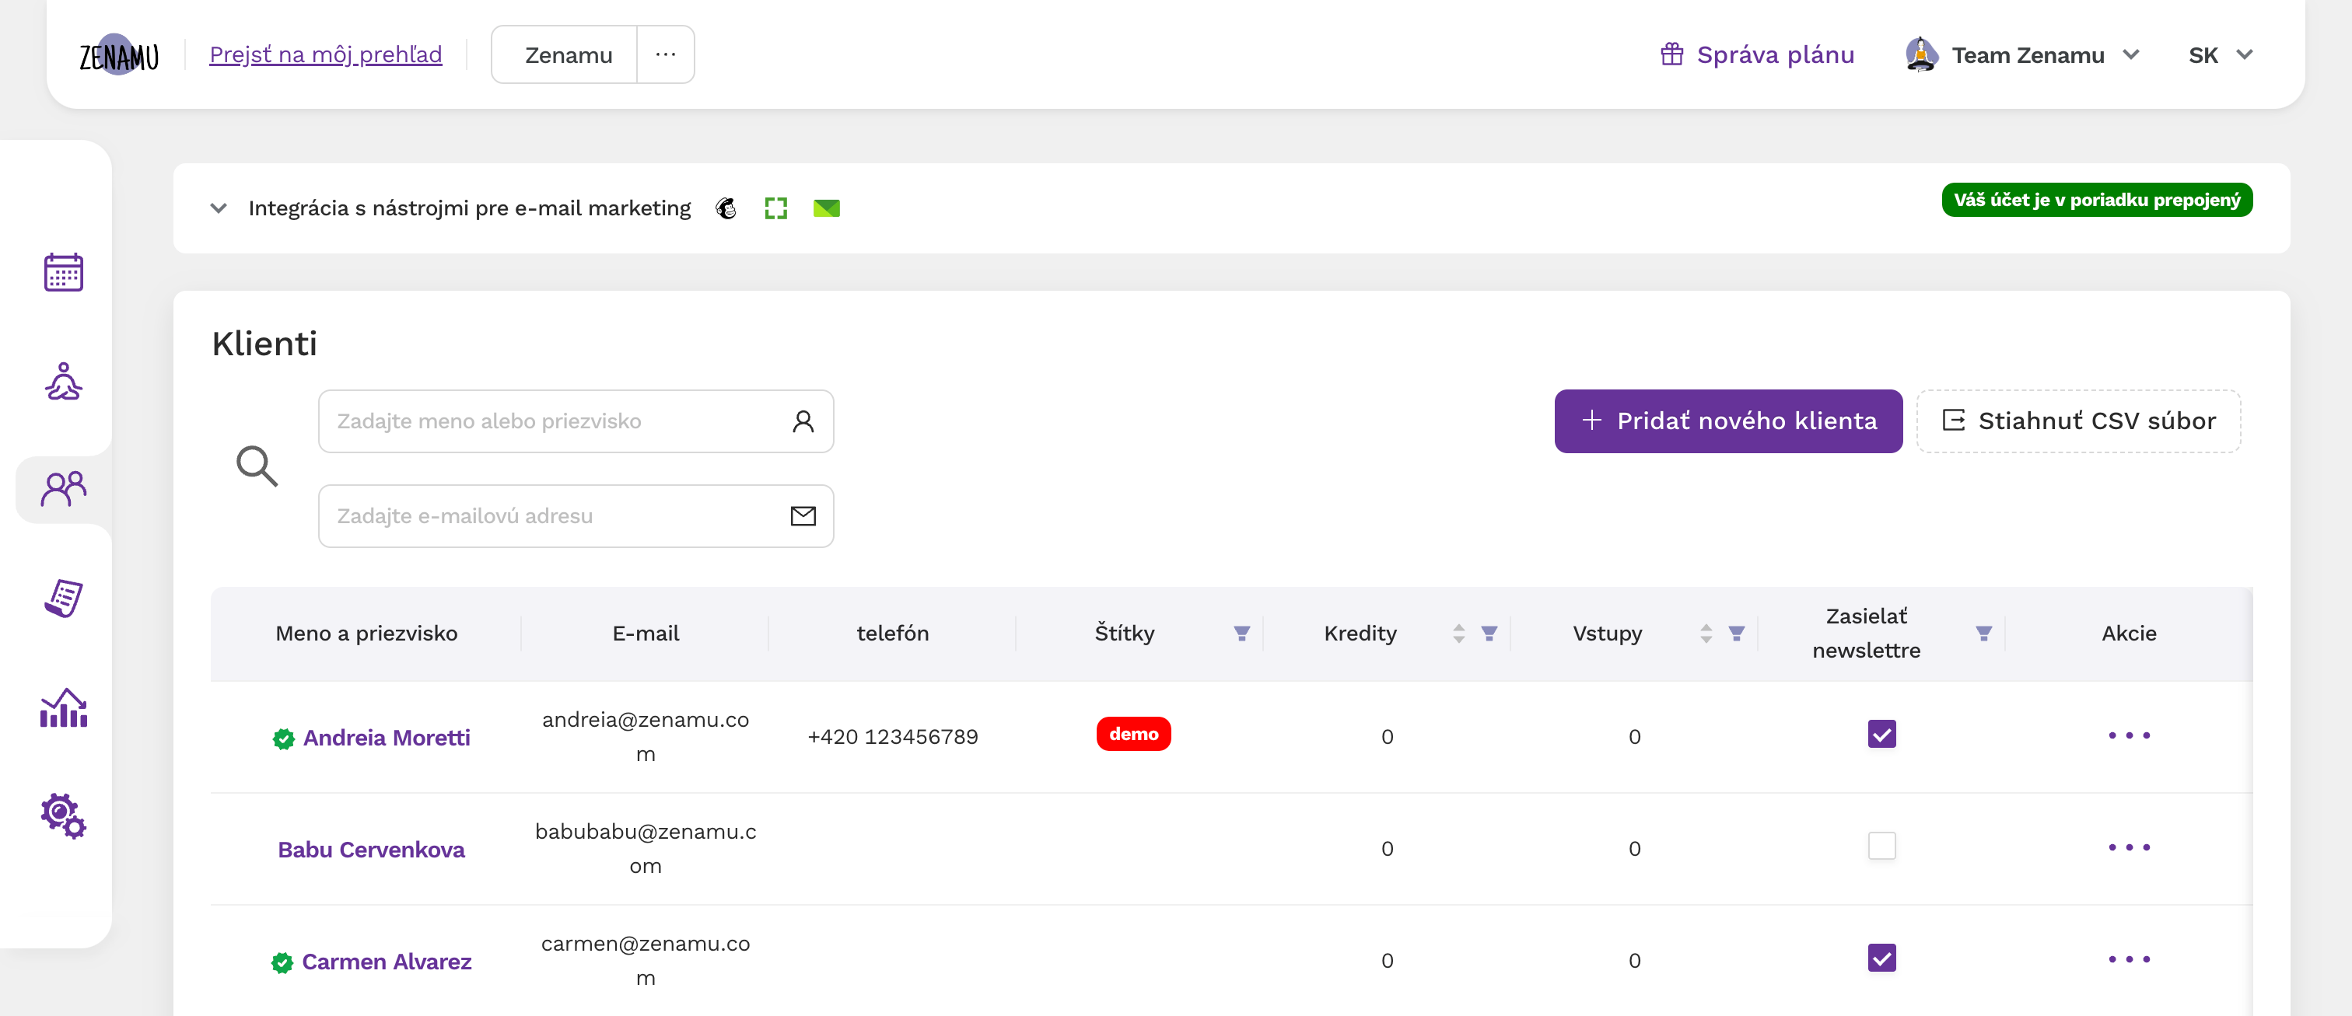Viewport: 2352px width, 1016px height.
Task: Click the telefón column header
Action: [892, 634]
